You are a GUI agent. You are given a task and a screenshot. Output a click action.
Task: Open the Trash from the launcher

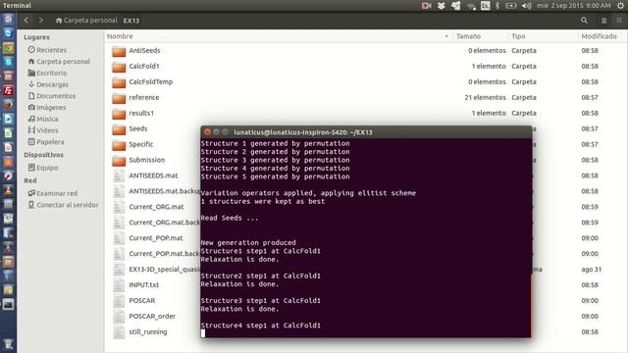8,344
